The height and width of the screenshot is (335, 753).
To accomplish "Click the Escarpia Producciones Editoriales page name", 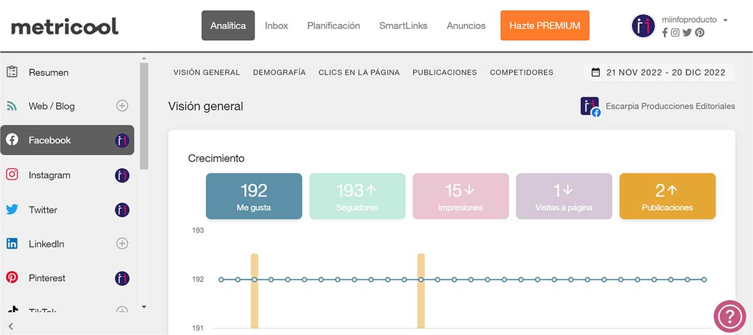I will coord(670,106).
